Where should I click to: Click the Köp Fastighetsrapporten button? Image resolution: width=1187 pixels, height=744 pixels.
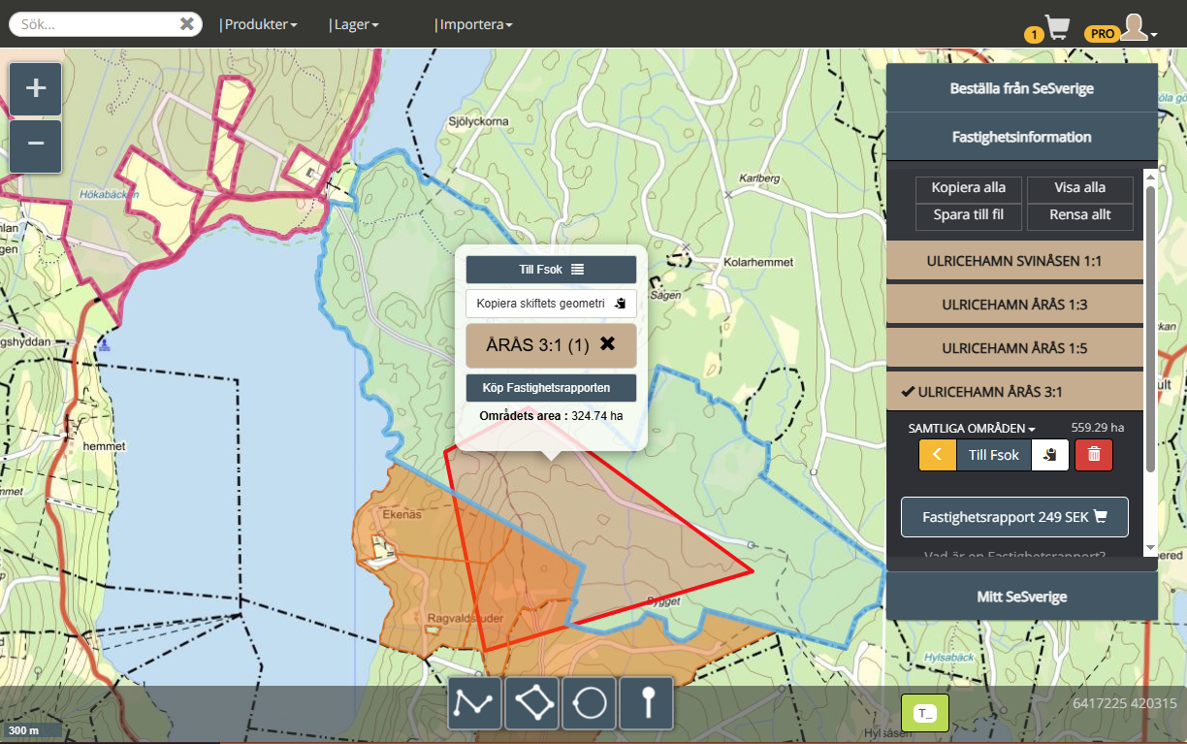click(x=551, y=388)
